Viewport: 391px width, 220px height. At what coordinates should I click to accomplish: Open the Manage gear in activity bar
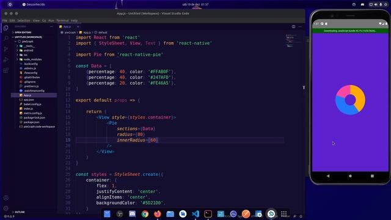click(5, 208)
